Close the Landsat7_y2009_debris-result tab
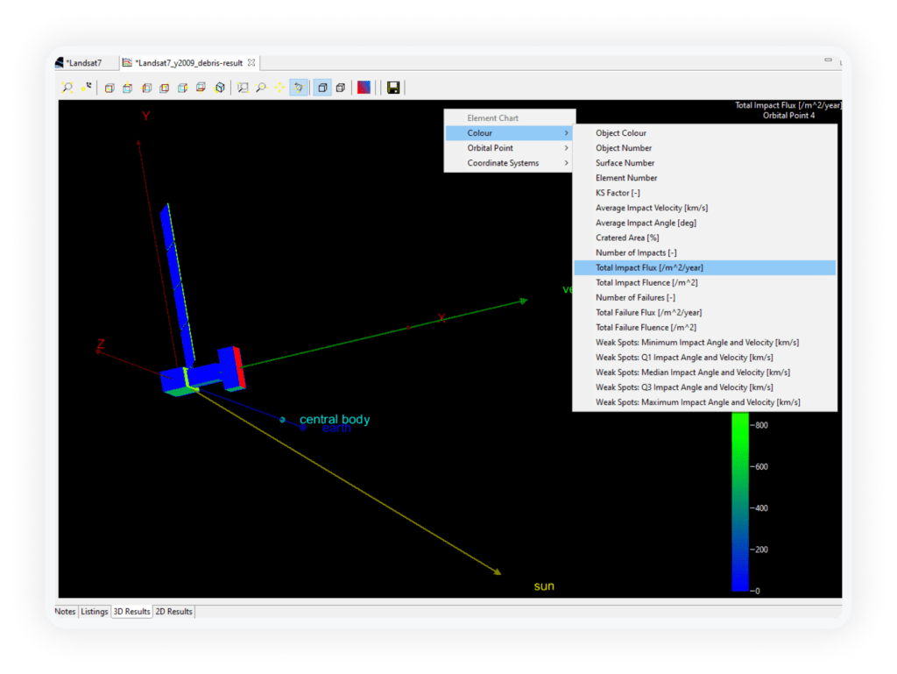 pyautogui.click(x=251, y=63)
